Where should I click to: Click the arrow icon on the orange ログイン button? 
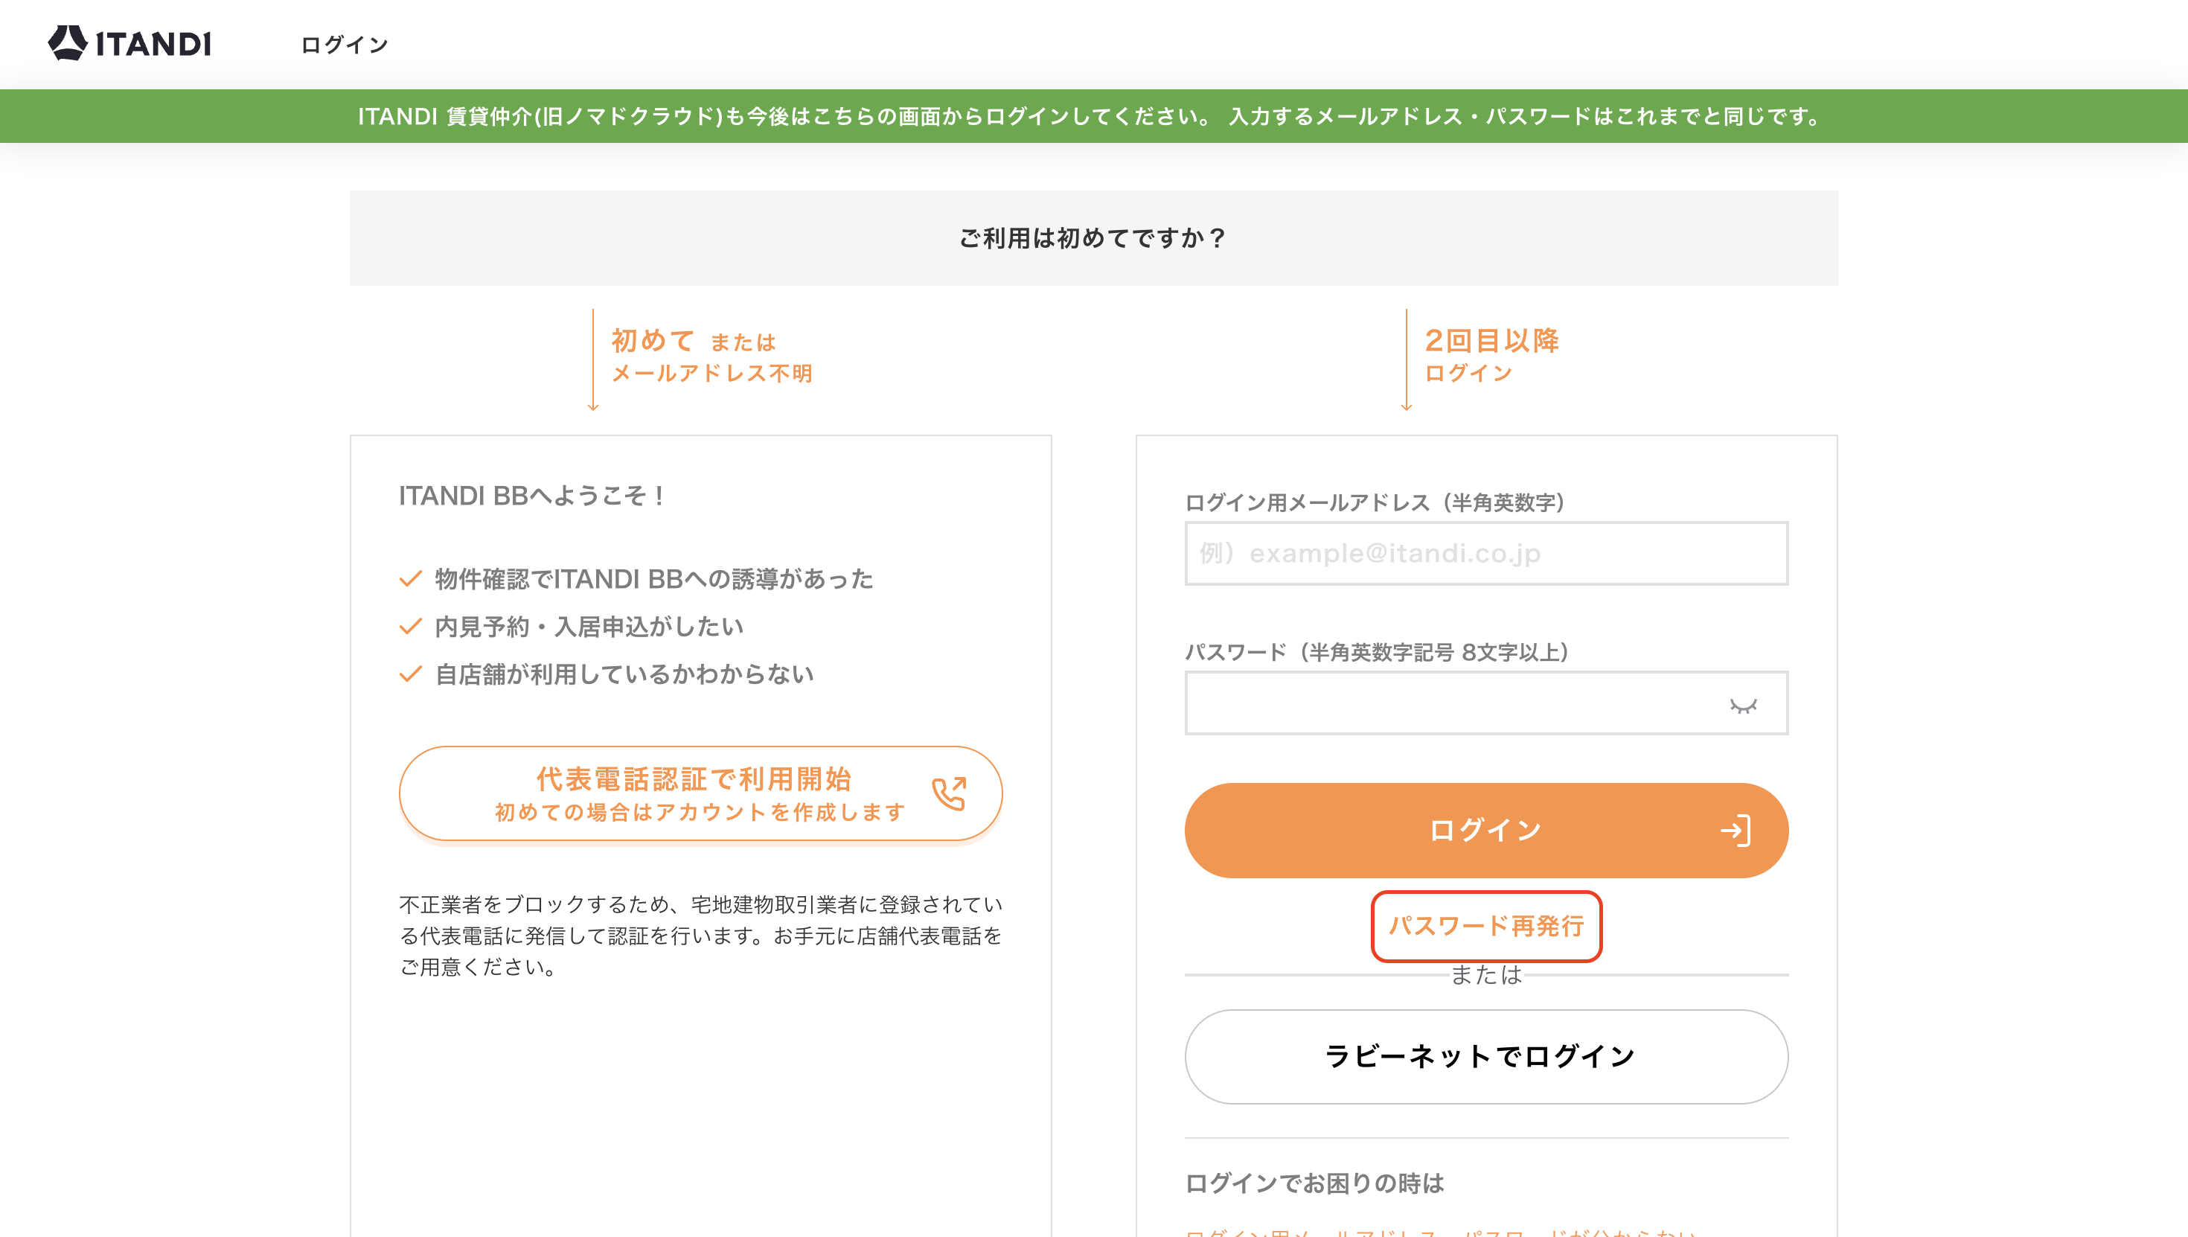tap(1736, 830)
